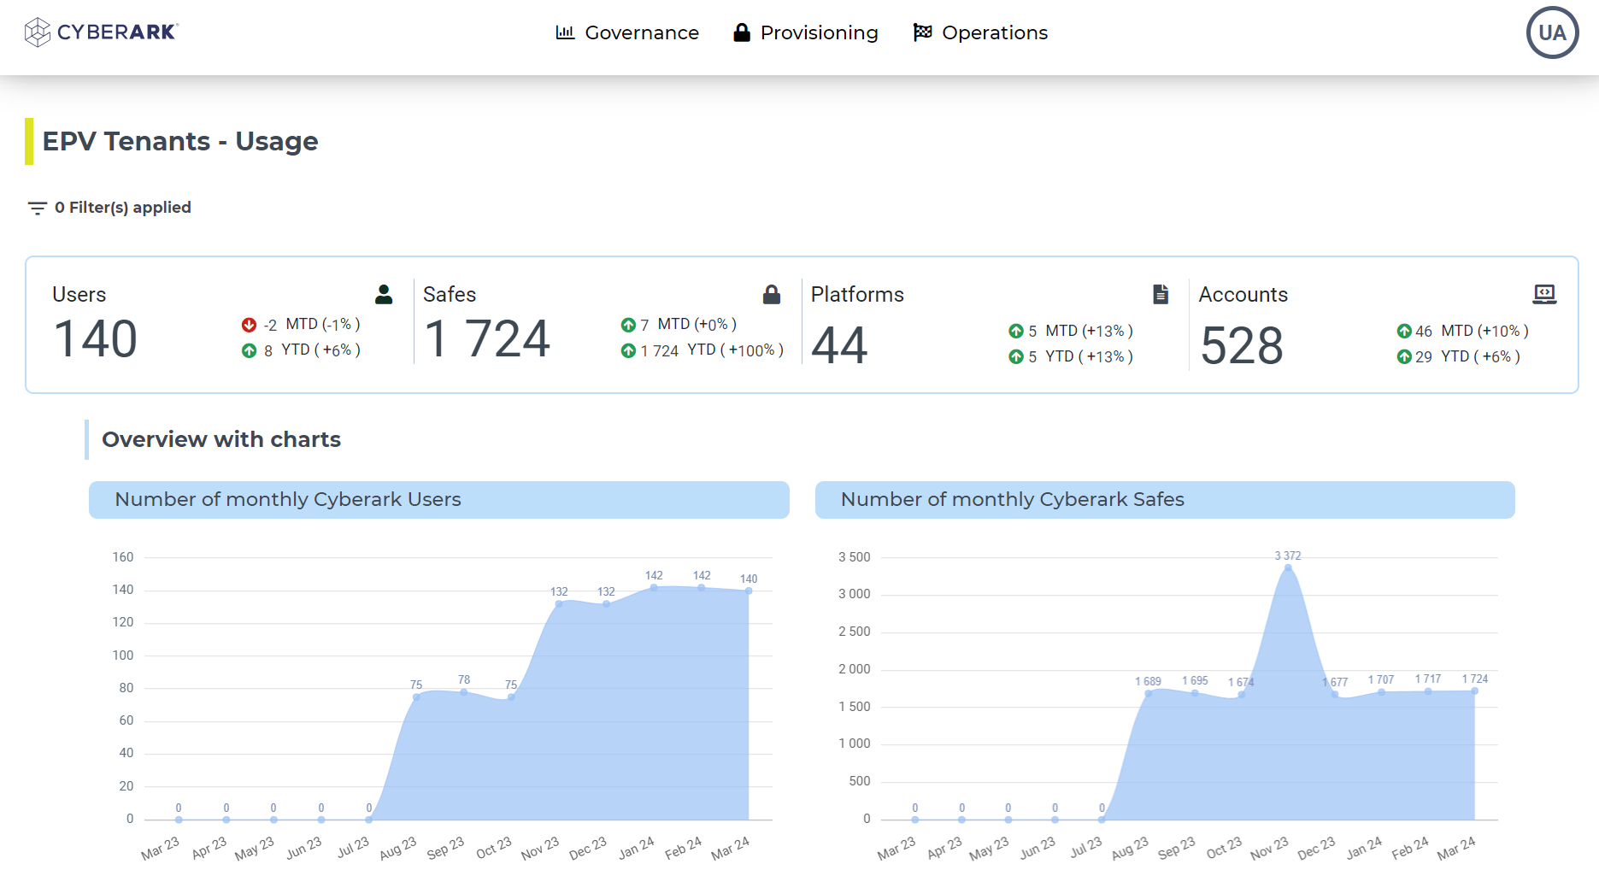Click the Mar 24 point labeled 140

point(748,591)
